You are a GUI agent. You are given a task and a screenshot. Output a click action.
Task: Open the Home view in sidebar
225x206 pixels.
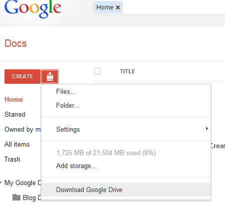coord(13,99)
